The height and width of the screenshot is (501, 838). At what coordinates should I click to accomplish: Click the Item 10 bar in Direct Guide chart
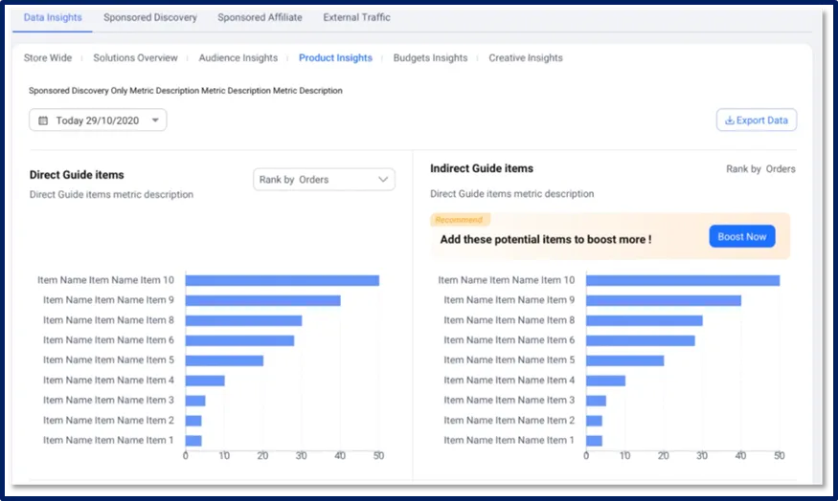(282, 280)
